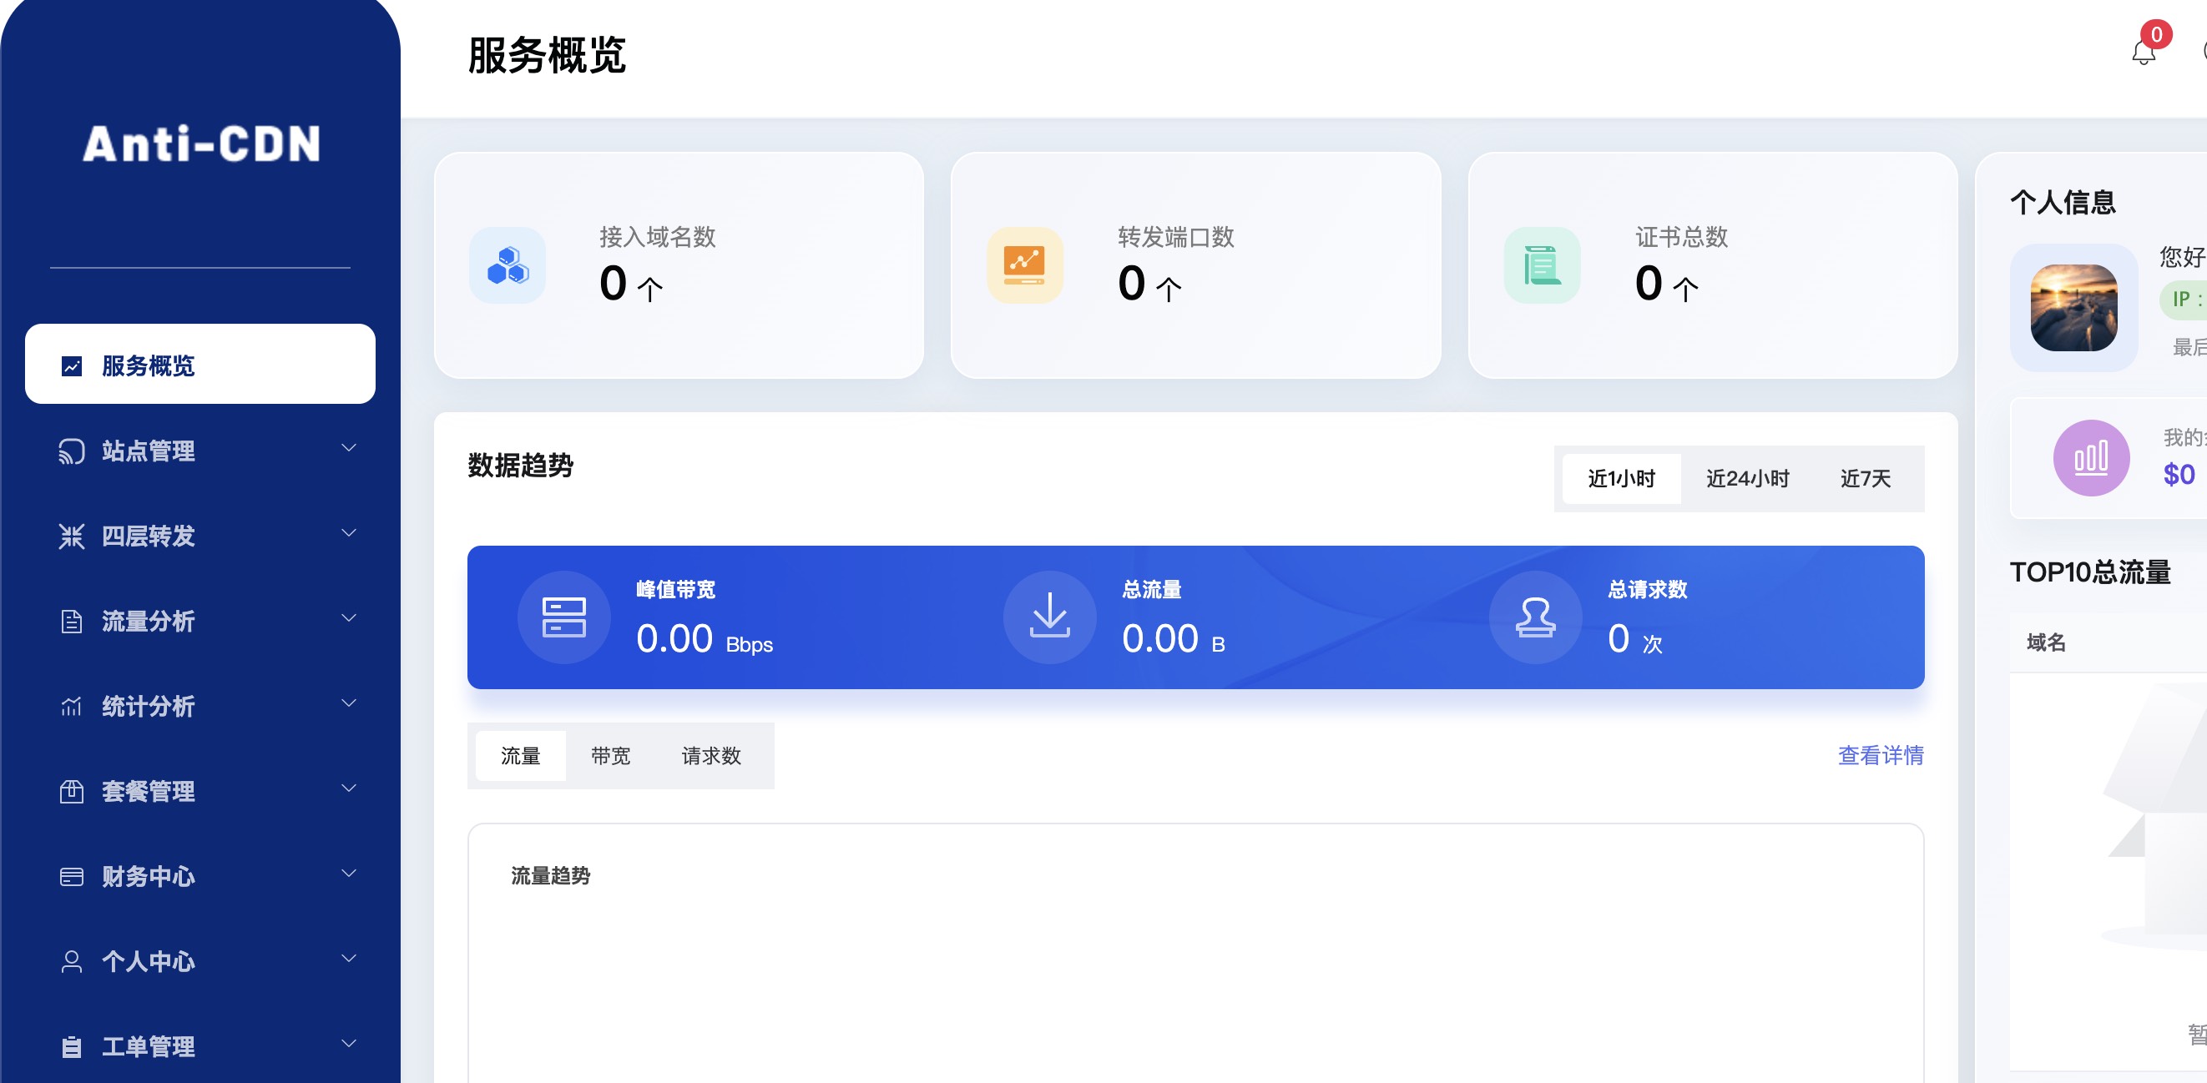Viewport: 2207px width, 1083px height.
Task: Switch time range to 近7天
Action: point(1865,479)
